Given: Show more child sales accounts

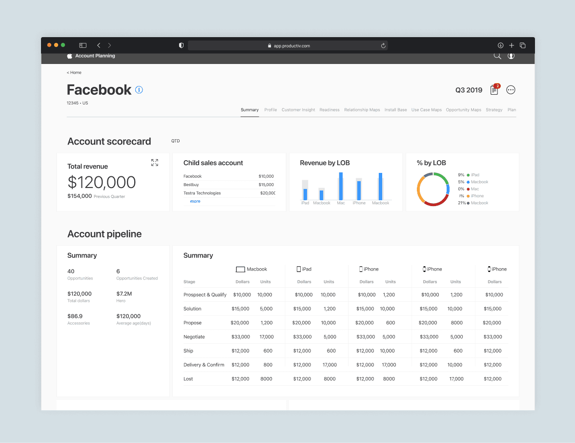Looking at the screenshot, I should coord(195,201).
